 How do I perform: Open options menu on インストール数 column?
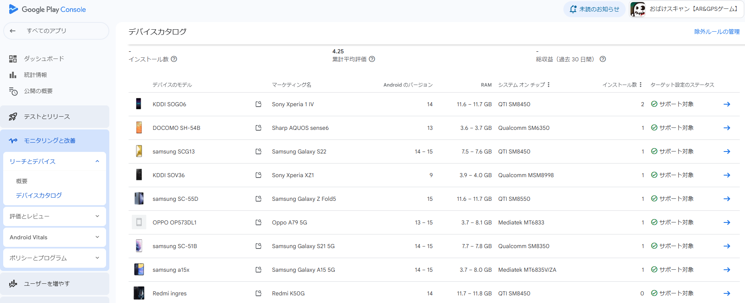pyautogui.click(x=641, y=85)
